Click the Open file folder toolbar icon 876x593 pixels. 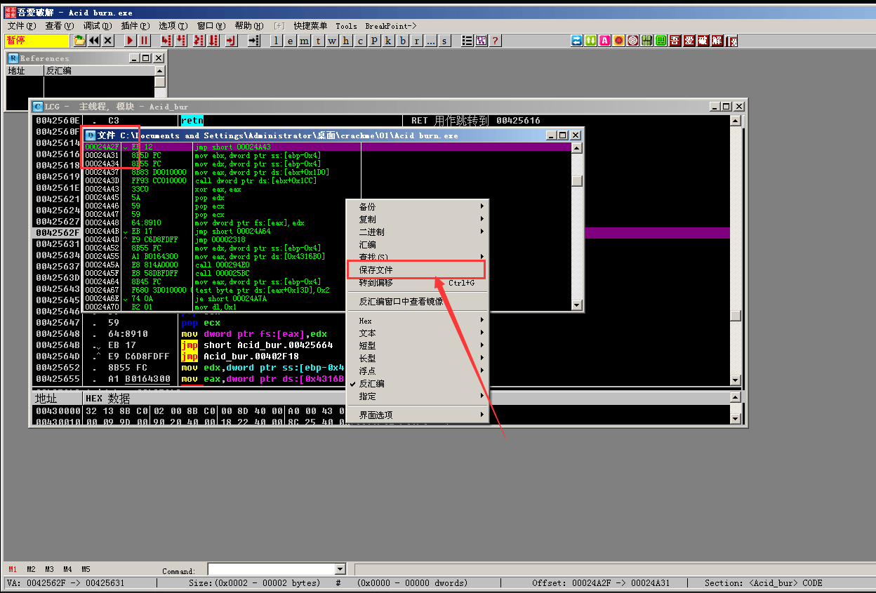(x=80, y=41)
